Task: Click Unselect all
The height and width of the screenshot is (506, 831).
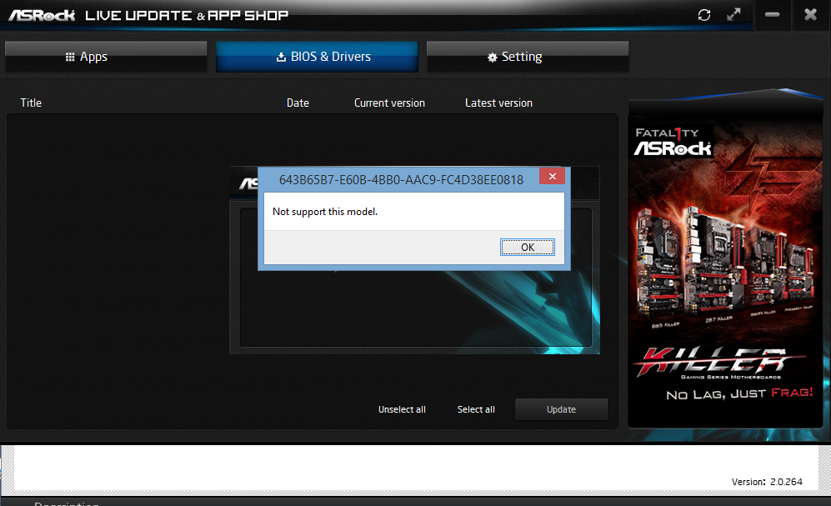Action: (402, 409)
